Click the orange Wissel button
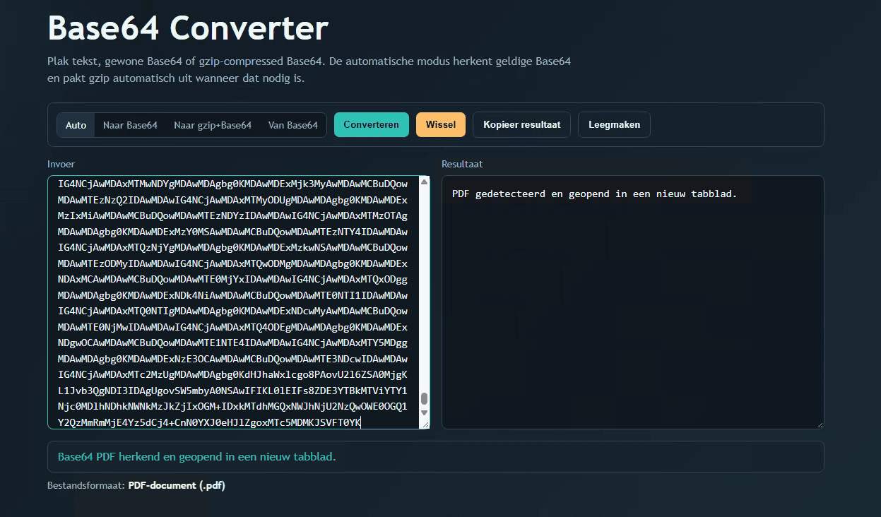This screenshot has width=881, height=517. point(441,124)
